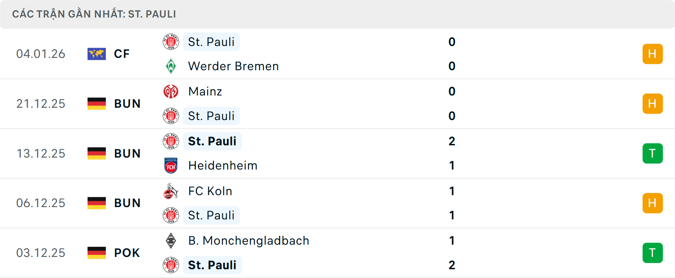Select the B. Monchengladbach club badge
The height and width of the screenshot is (278, 675).
[171, 241]
